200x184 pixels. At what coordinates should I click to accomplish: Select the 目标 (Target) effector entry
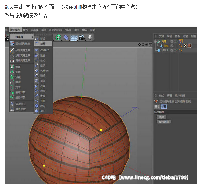[43, 101]
